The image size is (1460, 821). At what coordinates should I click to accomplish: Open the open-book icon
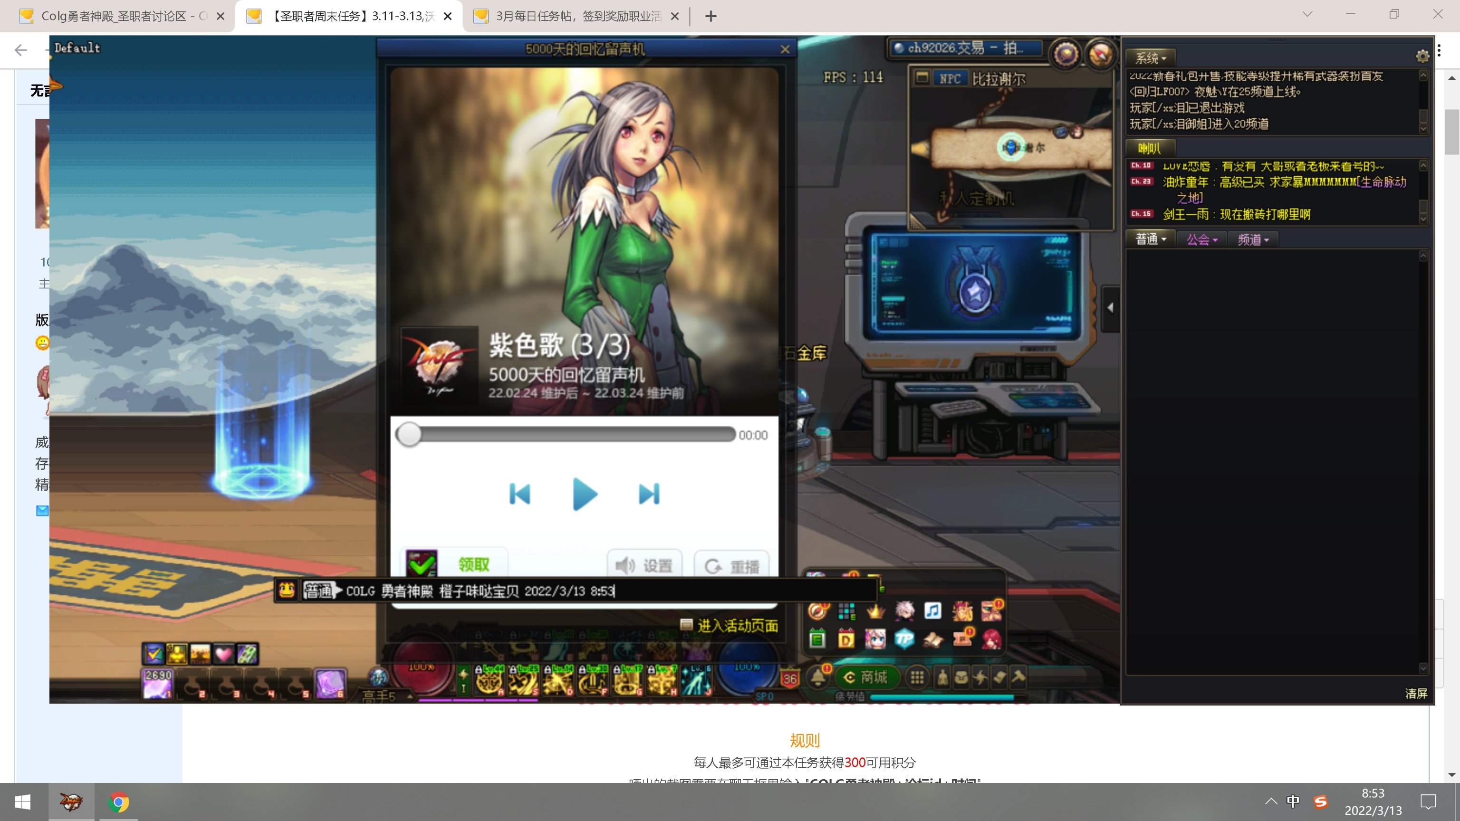point(933,640)
